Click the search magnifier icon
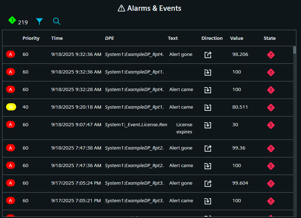Screen dimensions: 301x218 [57, 22]
